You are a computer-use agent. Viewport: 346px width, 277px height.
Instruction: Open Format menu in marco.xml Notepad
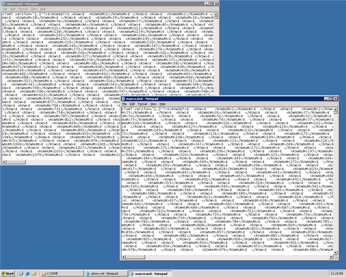coord(142,104)
